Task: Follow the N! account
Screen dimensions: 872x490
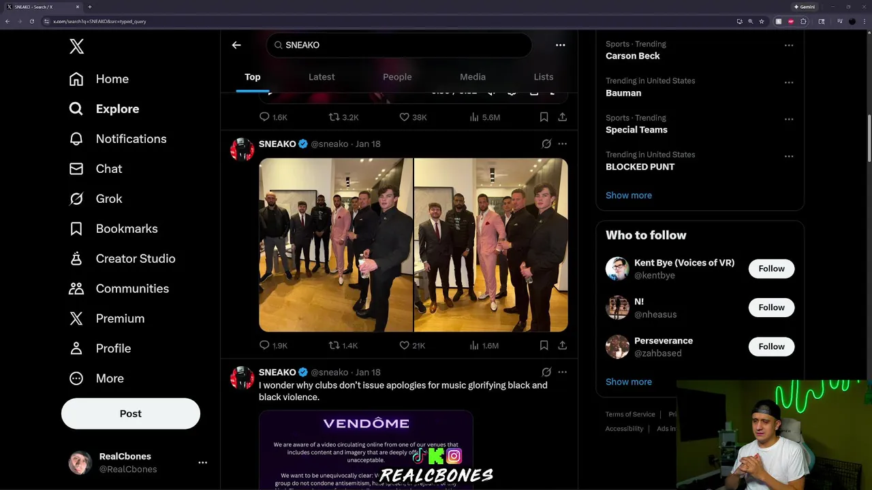Action: click(x=771, y=308)
